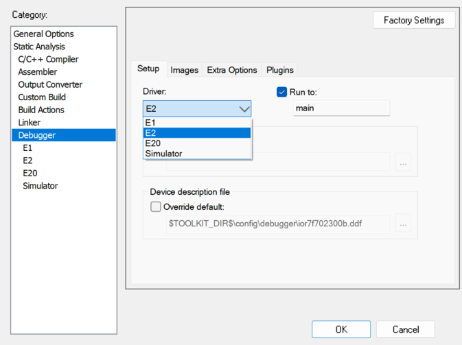Click the Driver dropdown arrow
The image size is (462, 345).
pos(244,108)
